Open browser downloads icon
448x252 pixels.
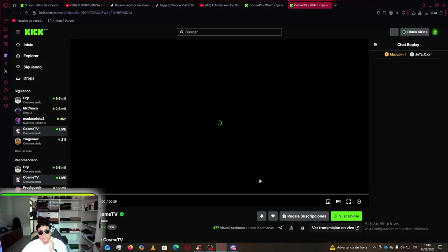426,13
